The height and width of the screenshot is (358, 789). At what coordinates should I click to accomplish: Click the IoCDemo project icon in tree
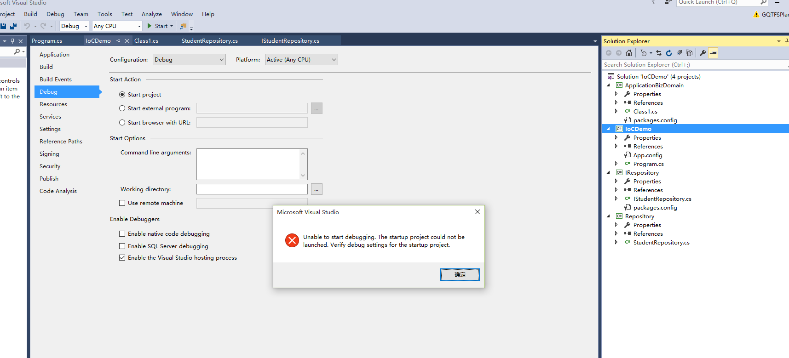click(619, 129)
